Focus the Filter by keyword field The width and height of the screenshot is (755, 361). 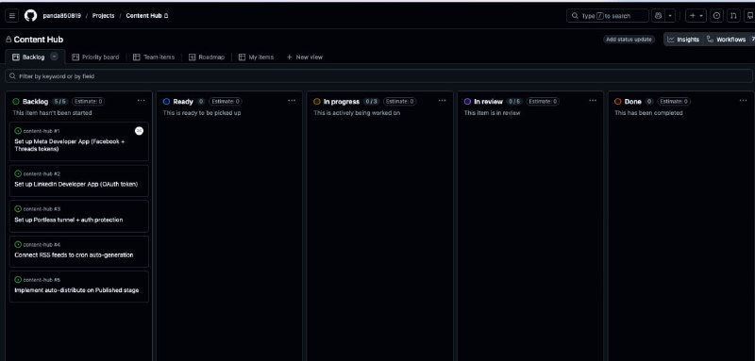[x=378, y=76]
